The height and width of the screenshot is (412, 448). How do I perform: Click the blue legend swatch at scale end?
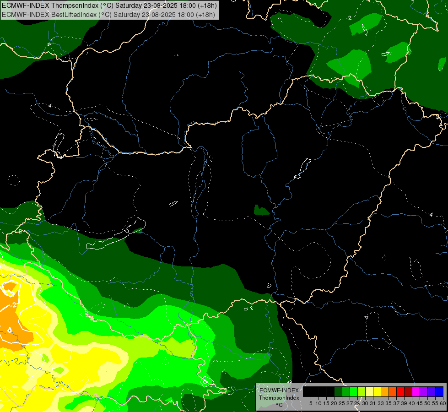(x=439, y=391)
